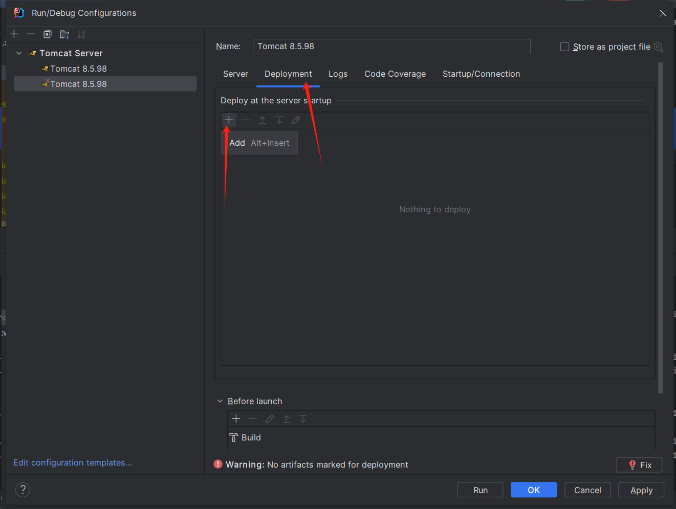Remove deployment item minus icon in Deploy toolbar

(246, 120)
